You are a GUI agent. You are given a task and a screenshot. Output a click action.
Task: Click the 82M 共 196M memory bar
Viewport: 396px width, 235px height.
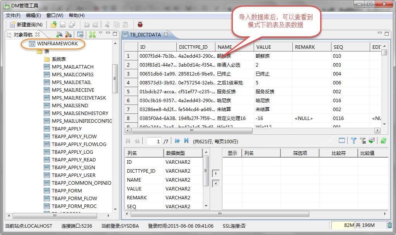click(358, 225)
